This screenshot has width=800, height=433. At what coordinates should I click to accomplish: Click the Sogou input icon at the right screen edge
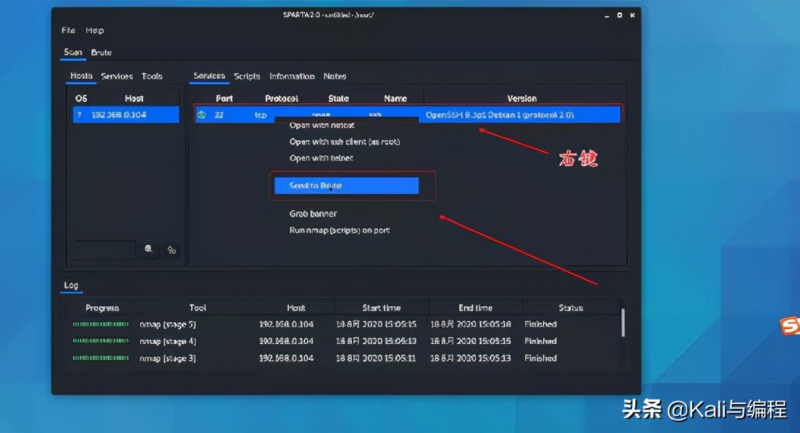point(790,326)
